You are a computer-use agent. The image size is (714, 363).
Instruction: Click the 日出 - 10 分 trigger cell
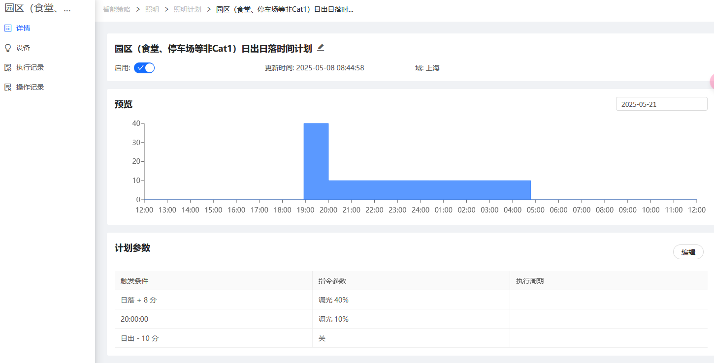(213, 338)
